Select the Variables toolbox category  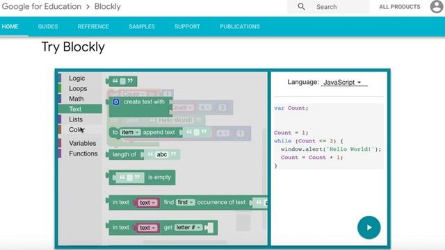point(81,143)
